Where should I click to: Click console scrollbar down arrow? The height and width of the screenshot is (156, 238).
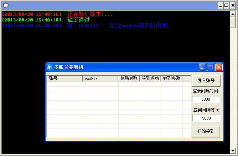(x=233, y=151)
